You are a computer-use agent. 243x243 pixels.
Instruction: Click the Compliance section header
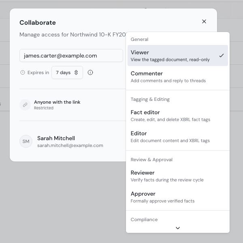pos(144,220)
